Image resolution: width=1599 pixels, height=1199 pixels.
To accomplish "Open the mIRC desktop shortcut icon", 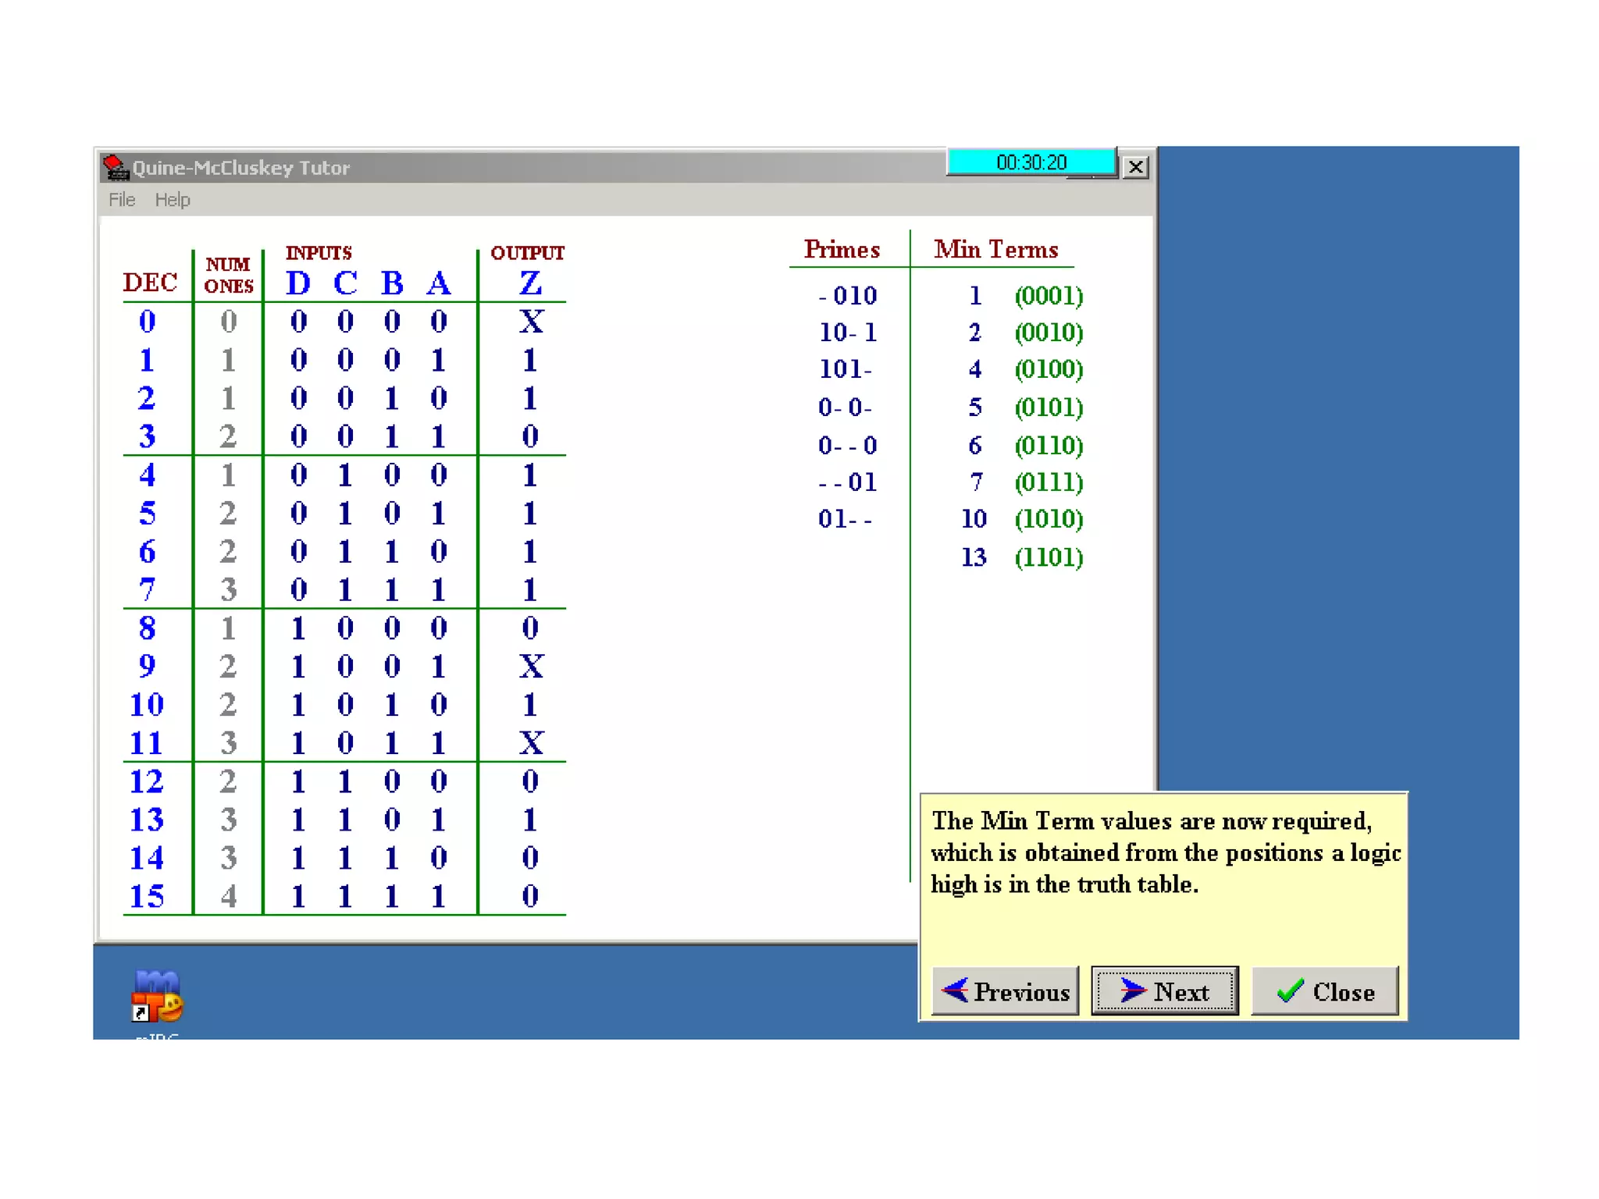I will pos(157,997).
